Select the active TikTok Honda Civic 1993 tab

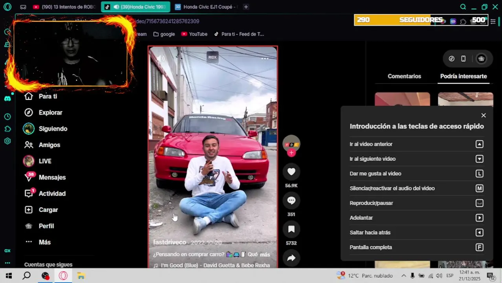pyautogui.click(x=136, y=7)
